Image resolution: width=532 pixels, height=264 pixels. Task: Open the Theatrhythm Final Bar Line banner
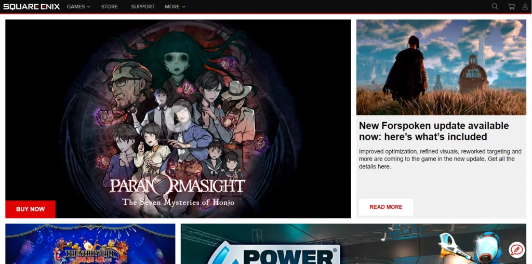click(x=90, y=244)
